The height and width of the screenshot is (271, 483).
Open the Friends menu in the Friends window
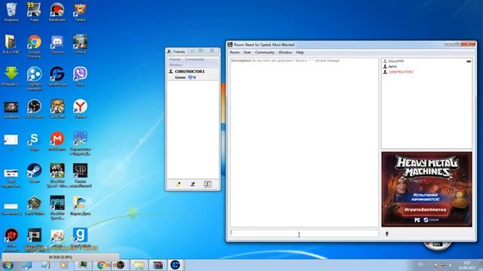[x=175, y=59]
